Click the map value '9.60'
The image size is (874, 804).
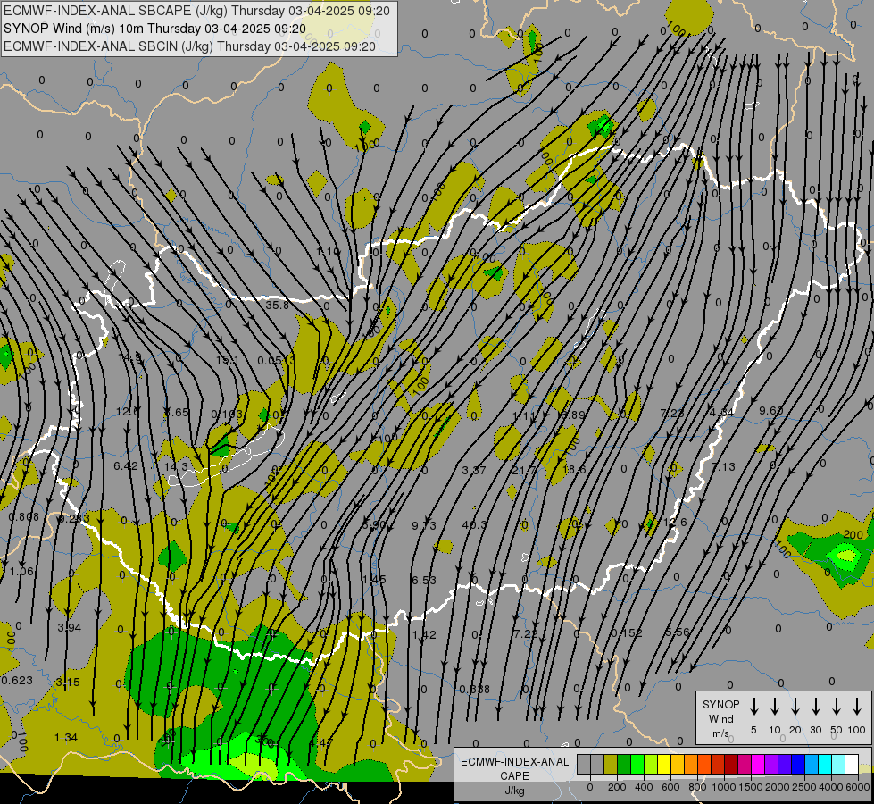[770, 410]
